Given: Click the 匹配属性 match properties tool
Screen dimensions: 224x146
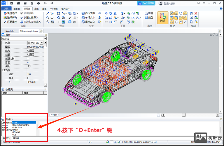Looking at the screenshot, I should 10,22.
